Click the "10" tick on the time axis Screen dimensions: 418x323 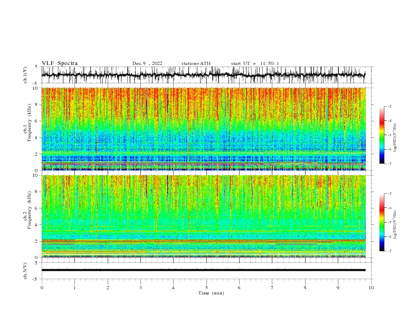pos(371,288)
